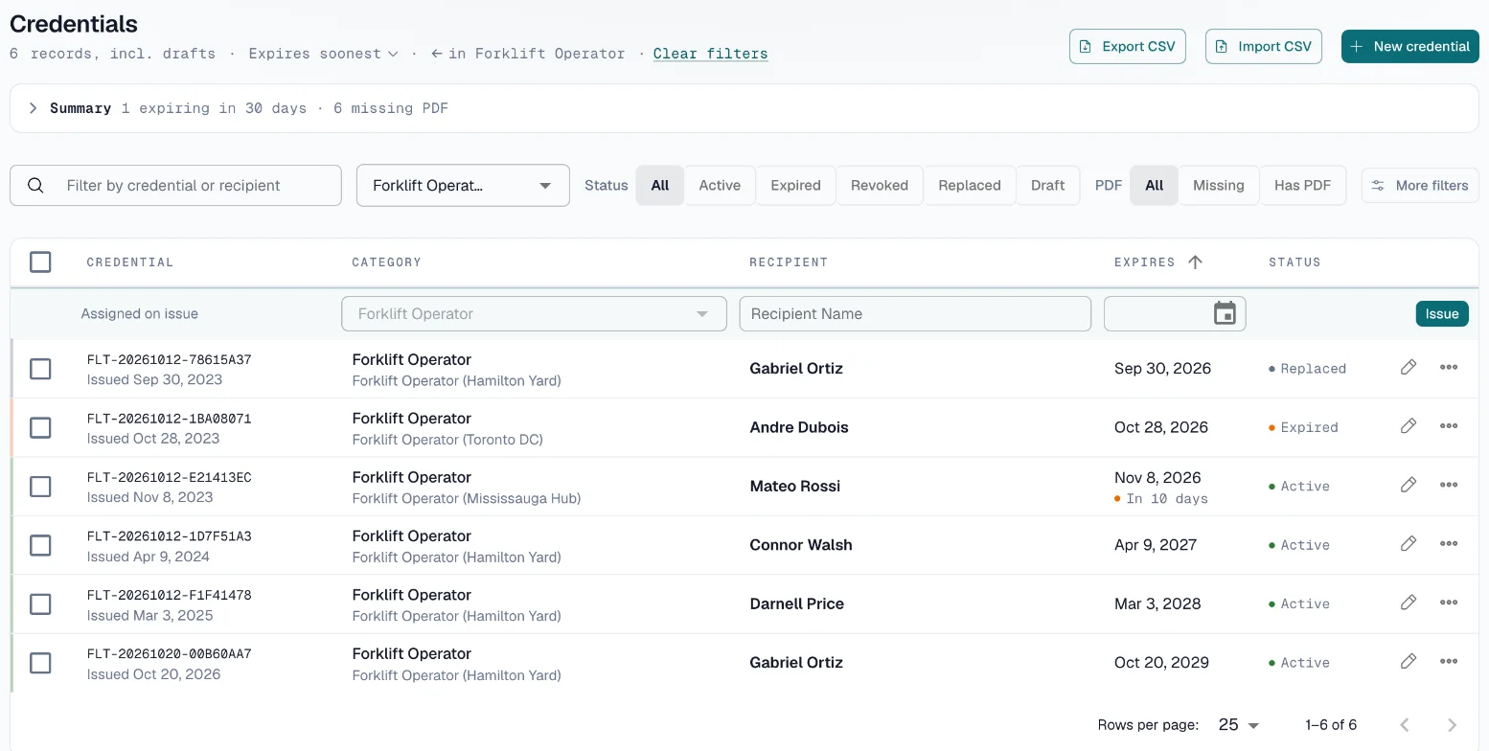The width and height of the screenshot is (1489, 751).
Task: Edit Darnell Price credential pencil icon
Action: 1408,603
